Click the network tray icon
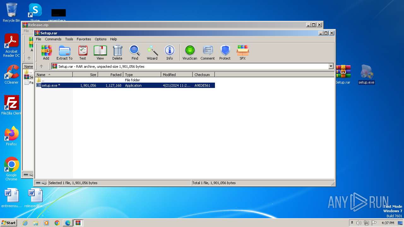Viewport: 404px width, 227px height. (x=366, y=223)
